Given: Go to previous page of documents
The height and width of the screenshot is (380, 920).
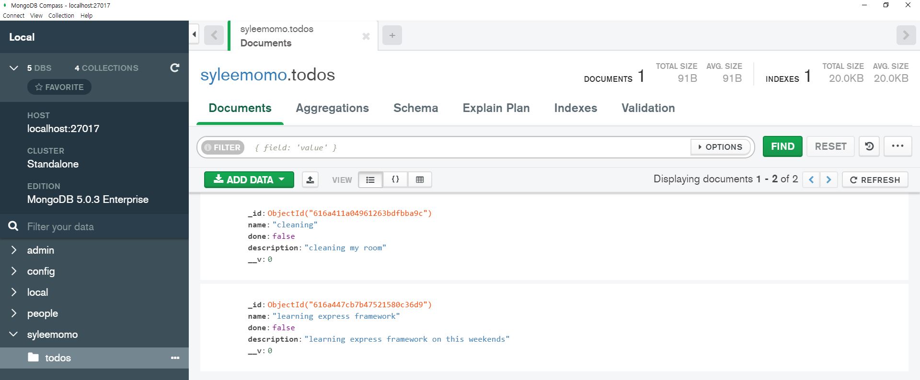Looking at the screenshot, I should pos(811,179).
